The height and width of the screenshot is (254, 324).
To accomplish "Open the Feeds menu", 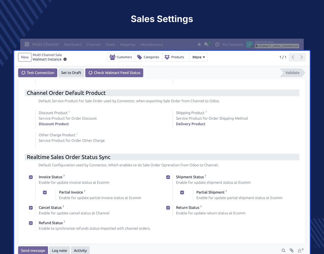I will pos(110,44).
